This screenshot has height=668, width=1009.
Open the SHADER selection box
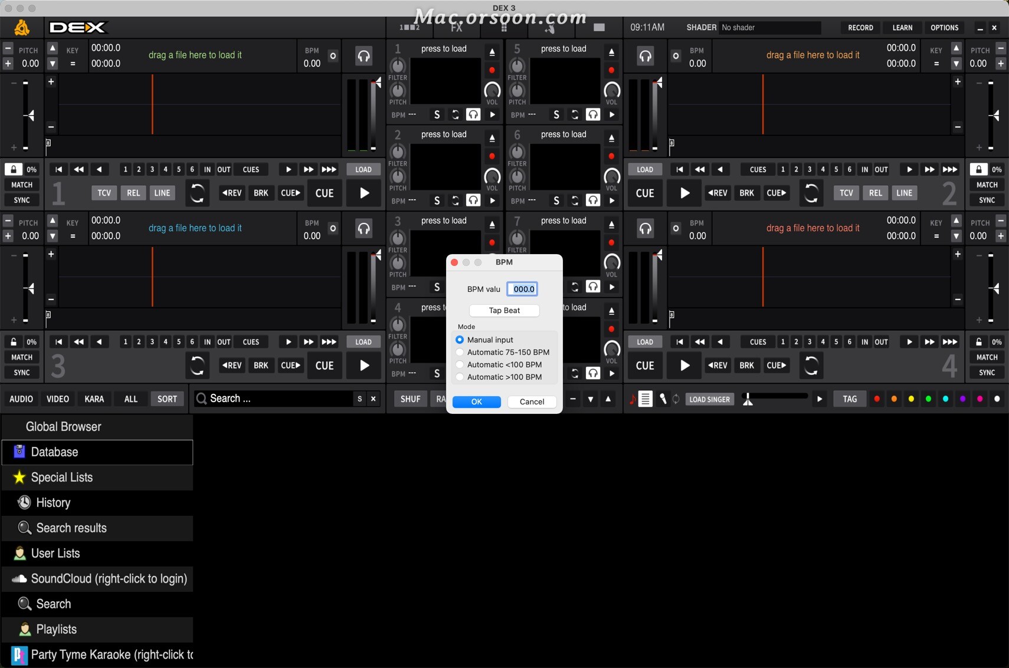pos(770,28)
